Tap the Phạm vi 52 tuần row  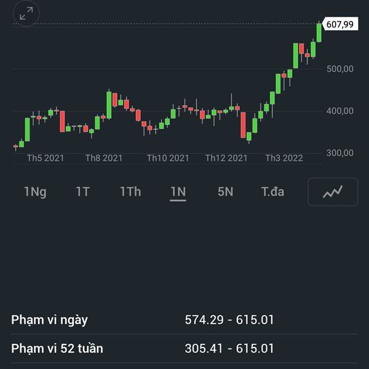coord(184,349)
